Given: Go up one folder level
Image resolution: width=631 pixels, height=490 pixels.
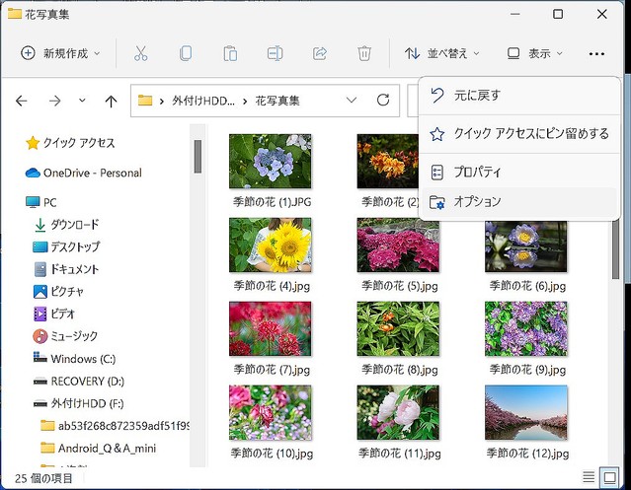Looking at the screenshot, I should [x=112, y=101].
